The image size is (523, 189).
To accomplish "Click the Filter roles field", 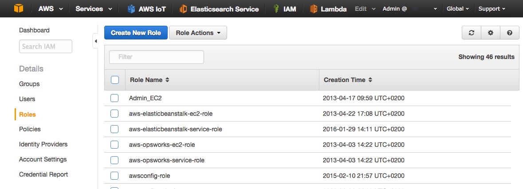I will [x=157, y=57].
